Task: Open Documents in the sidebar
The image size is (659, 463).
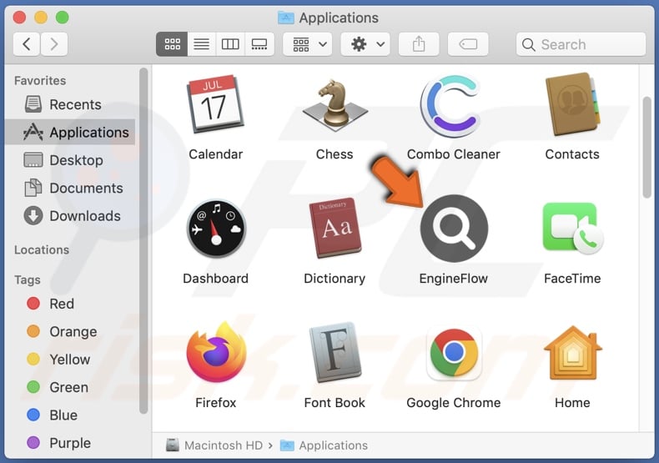Action: point(70,188)
